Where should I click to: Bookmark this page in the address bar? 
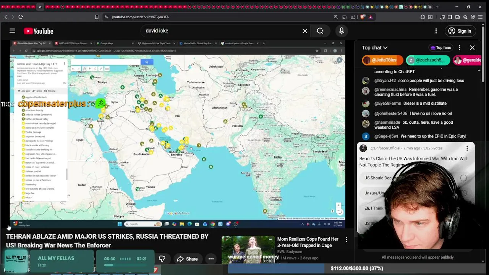97,17
